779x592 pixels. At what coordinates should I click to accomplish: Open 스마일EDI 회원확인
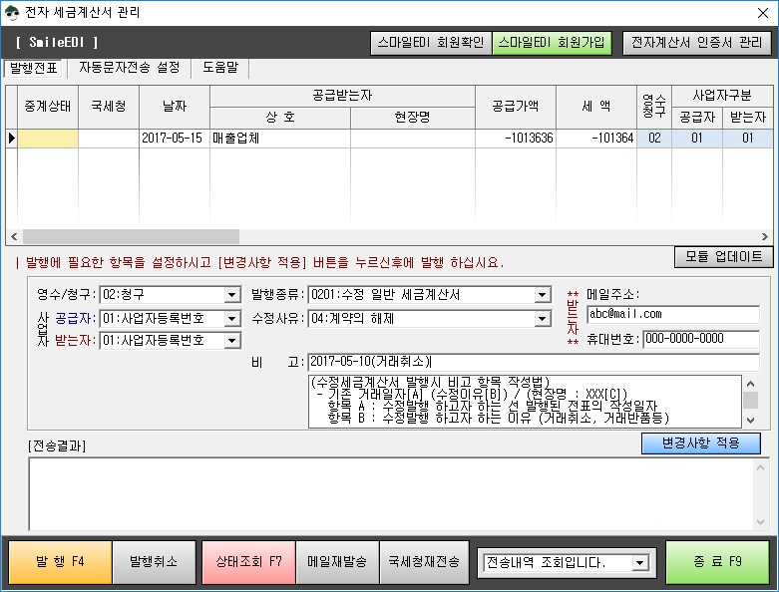pyautogui.click(x=430, y=43)
